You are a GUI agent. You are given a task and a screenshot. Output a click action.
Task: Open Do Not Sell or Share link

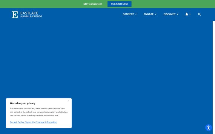(33, 122)
